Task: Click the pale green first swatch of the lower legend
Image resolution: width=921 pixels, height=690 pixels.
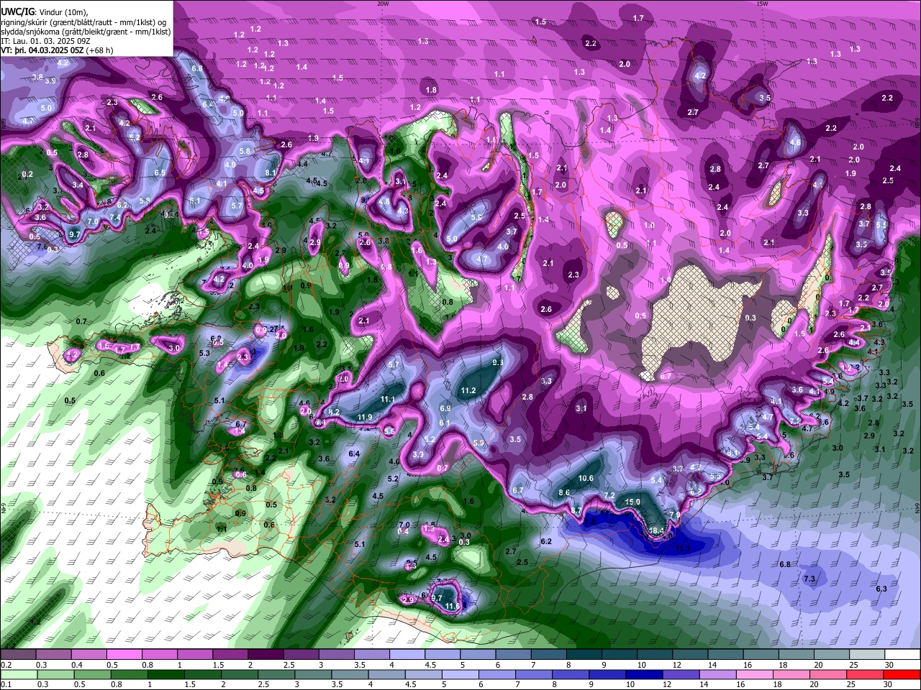Action: [18, 674]
